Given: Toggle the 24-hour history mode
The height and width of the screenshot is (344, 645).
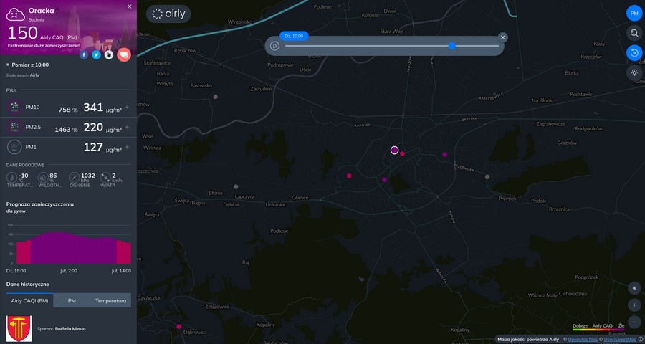Looking at the screenshot, I should coord(634,53).
